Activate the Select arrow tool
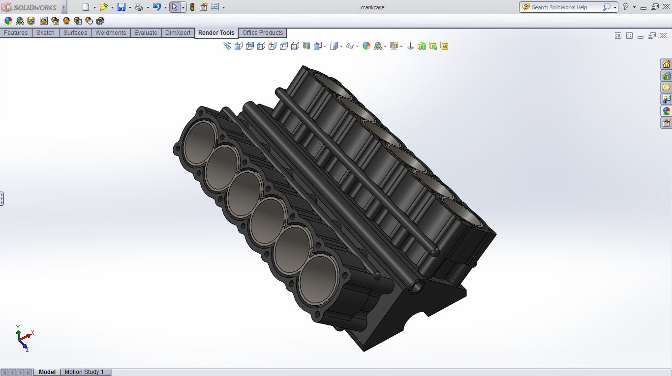The height and width of the screenshot is (376, 672). click(x=174, y=7)
